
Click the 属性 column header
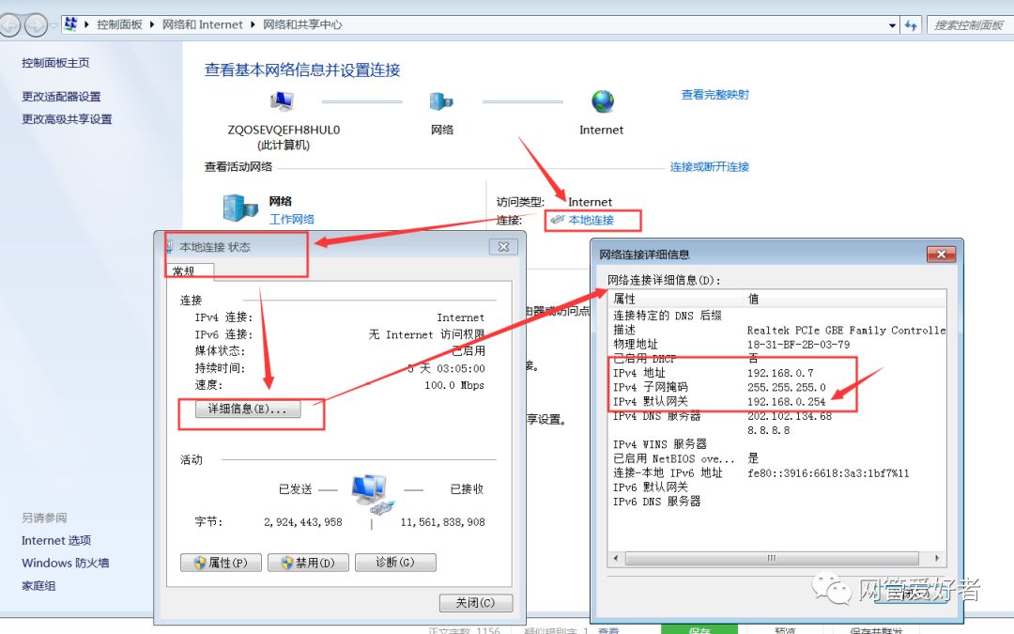point(676,299)
